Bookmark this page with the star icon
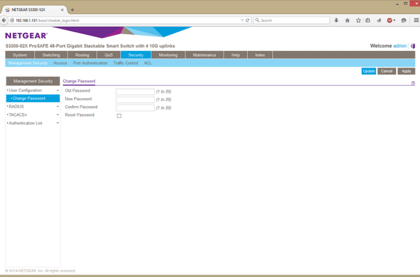The height and width of the screenshot is (277, 420). [359, 20]
